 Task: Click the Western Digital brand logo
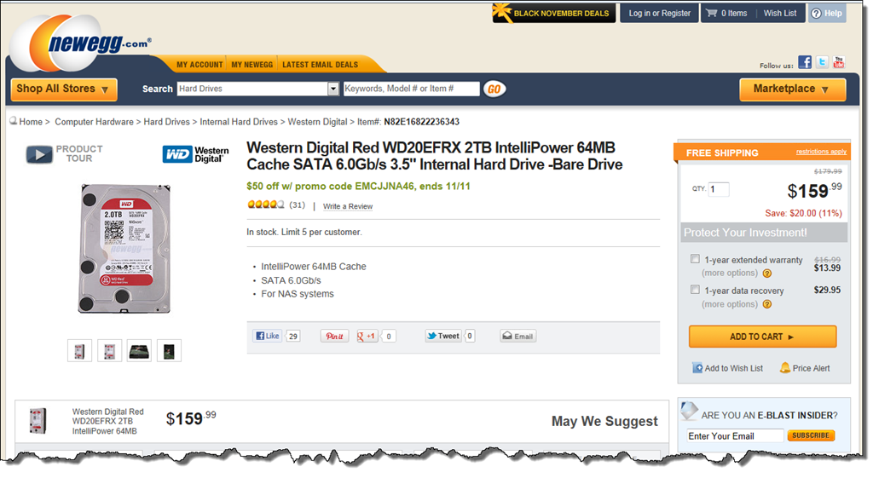[195, 154]
